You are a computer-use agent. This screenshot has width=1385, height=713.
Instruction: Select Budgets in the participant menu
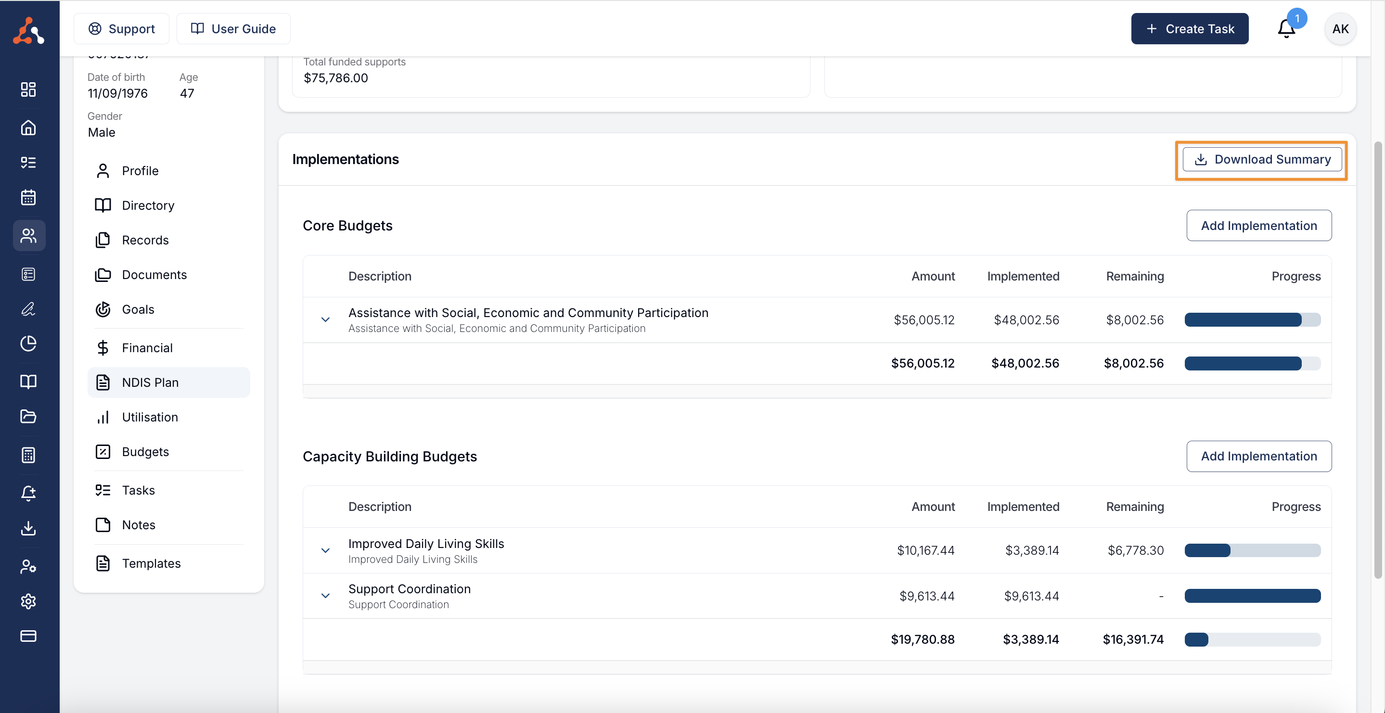coord(145,451)
